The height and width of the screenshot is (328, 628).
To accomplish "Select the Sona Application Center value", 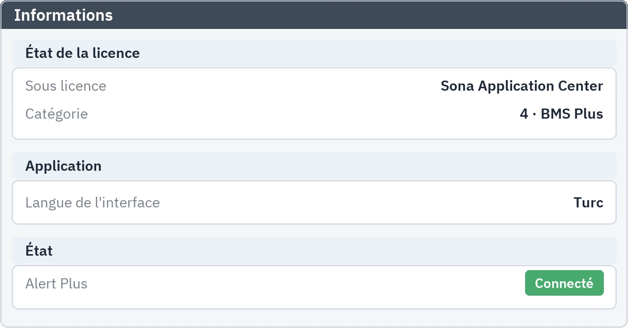I will point(522,86).
